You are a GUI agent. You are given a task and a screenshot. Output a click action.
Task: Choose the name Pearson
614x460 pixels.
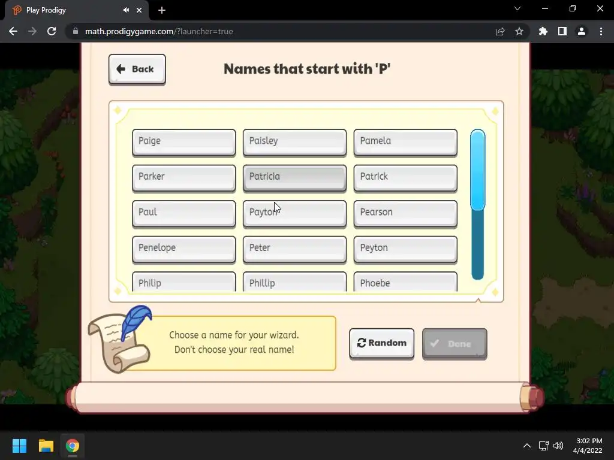coord(405,214)
